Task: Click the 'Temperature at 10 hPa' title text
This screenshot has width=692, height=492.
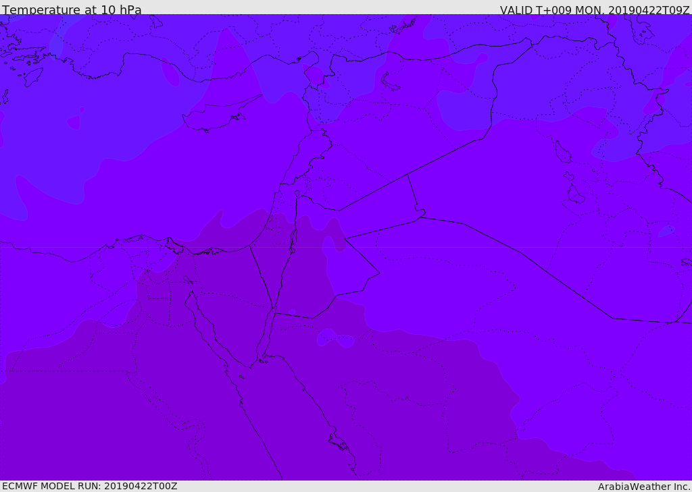Action: click(x=72, y=9)
